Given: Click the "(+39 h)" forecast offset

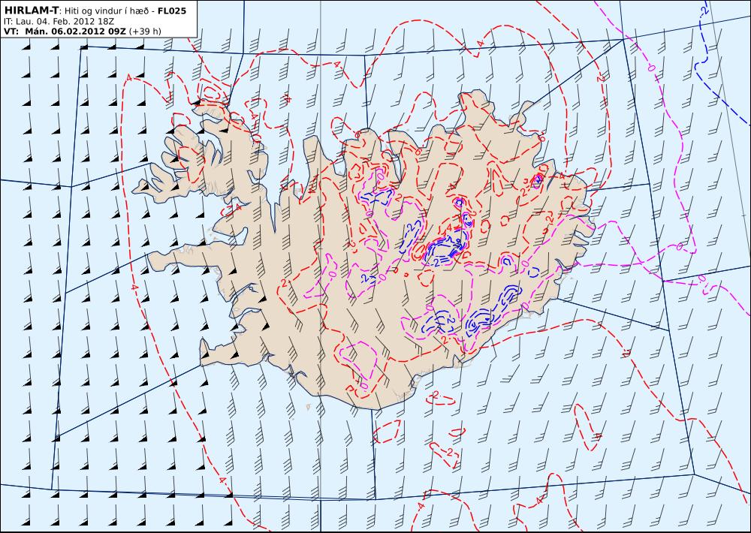Looking at the screenshot, I should (145, 32).
